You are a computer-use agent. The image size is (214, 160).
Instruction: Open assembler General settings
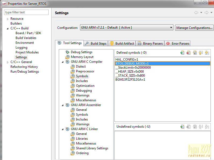point(81,110)
